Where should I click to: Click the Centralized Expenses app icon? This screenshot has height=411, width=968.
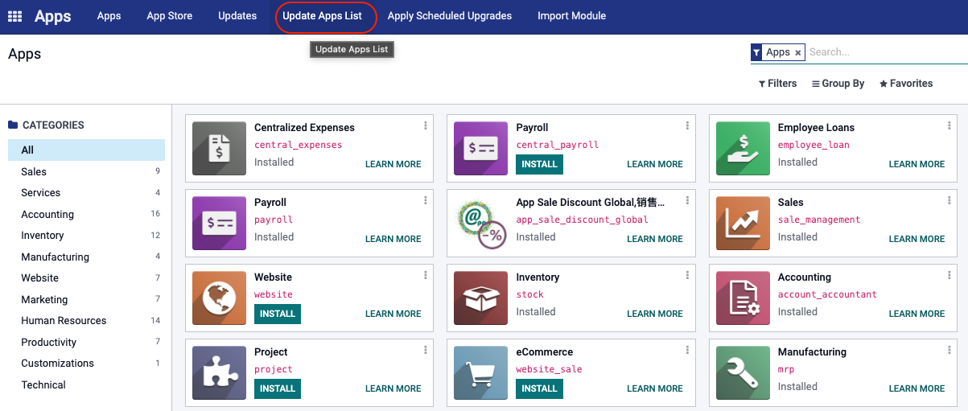point(219,149)
